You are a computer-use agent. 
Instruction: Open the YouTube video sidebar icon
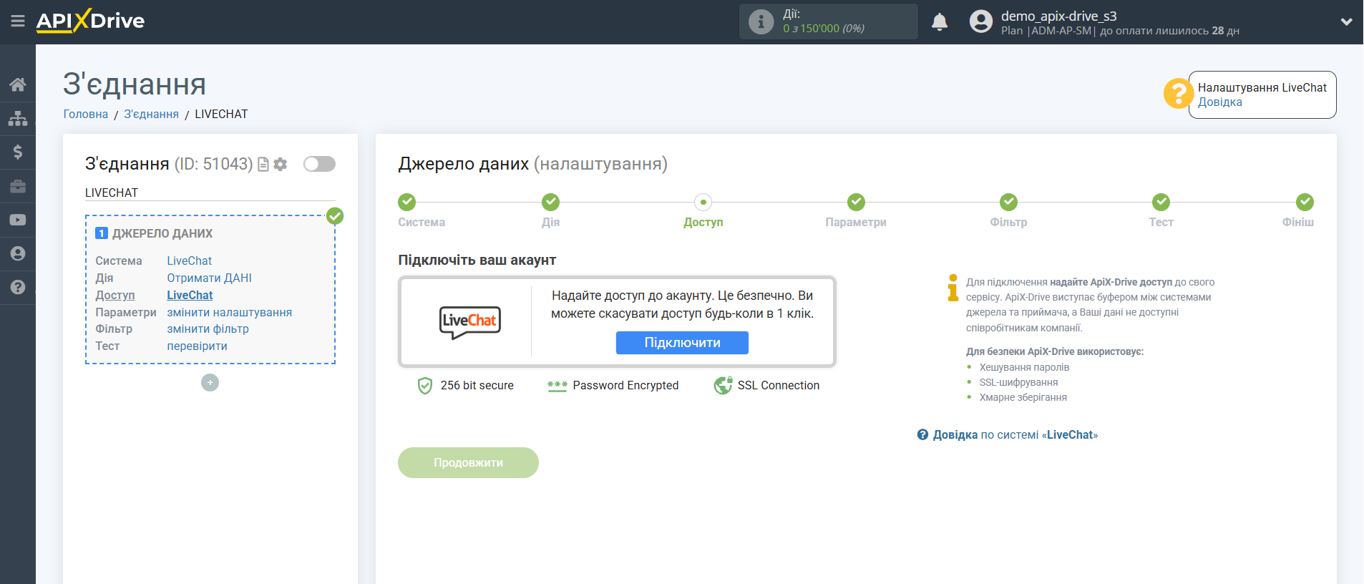pyautogui.click(x=18, y=220)
